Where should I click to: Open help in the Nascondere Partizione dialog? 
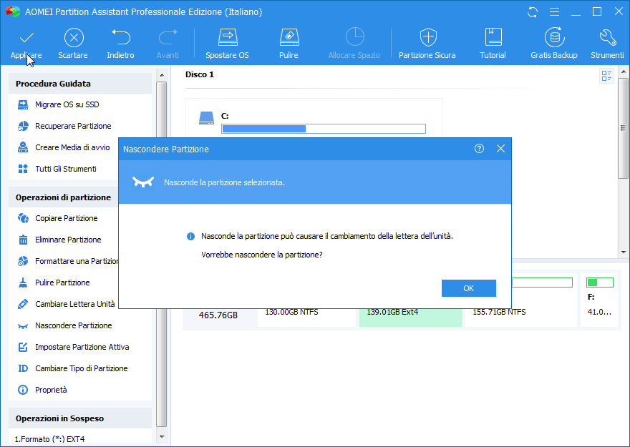(x=479, y=149)
